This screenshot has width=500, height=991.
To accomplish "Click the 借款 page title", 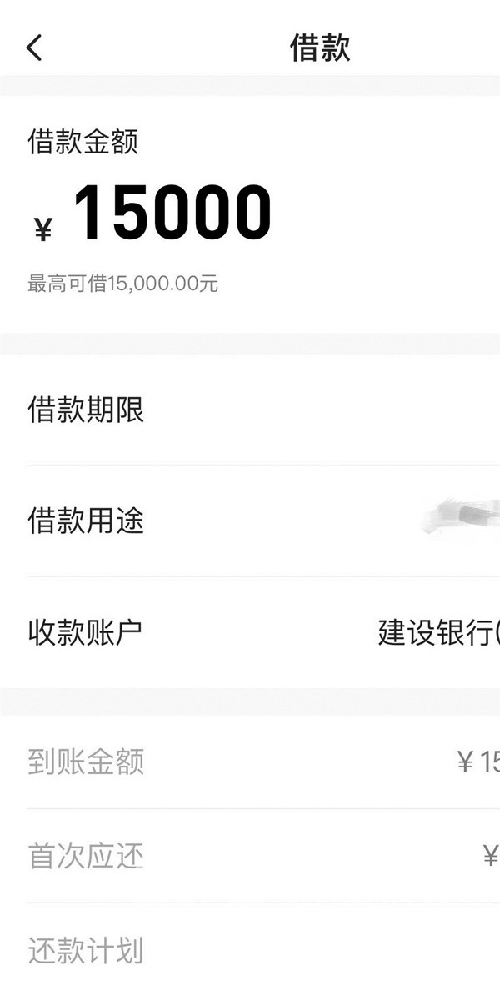I will point(320,48).
